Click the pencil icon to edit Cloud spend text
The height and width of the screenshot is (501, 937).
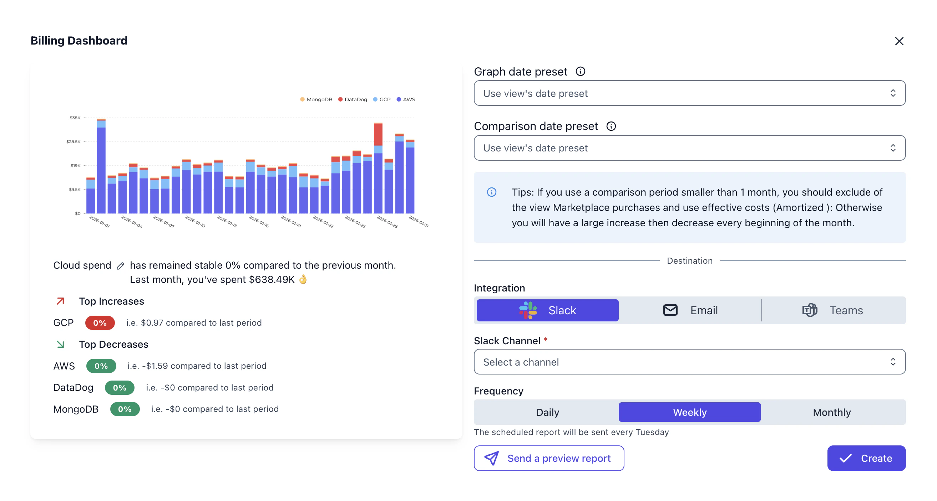click(x=120, y=266)
